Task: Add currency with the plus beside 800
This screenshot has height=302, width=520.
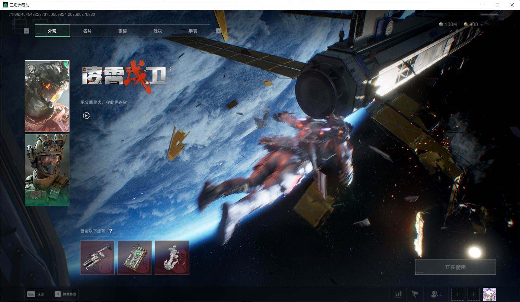Action: point(482,24)
